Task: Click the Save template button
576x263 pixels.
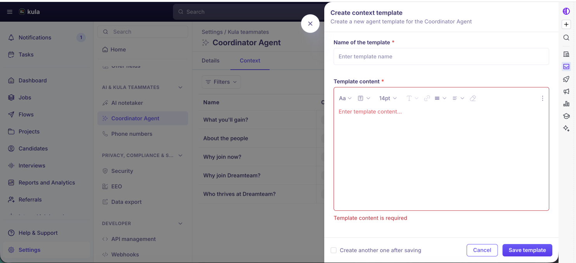Action: (x=527, y=250)
